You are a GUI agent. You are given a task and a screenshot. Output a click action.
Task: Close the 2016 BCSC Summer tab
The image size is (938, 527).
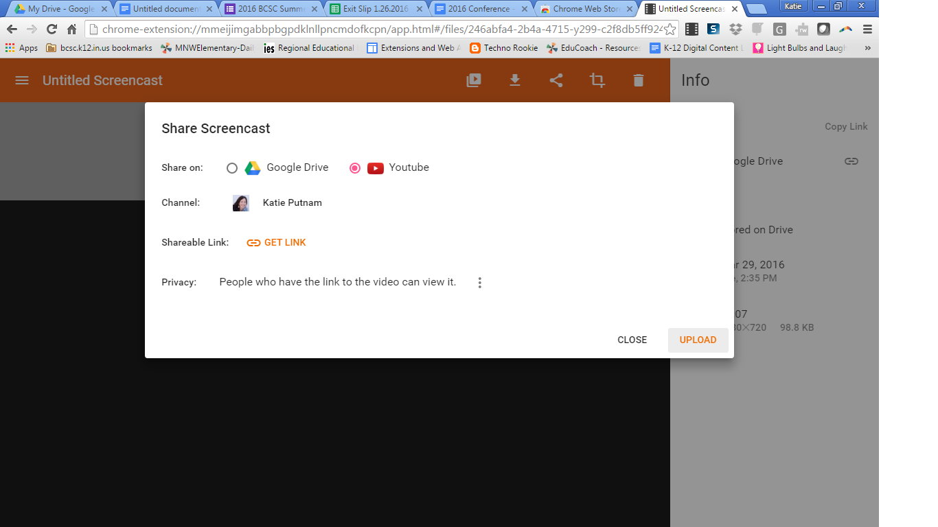click(314, 9)
